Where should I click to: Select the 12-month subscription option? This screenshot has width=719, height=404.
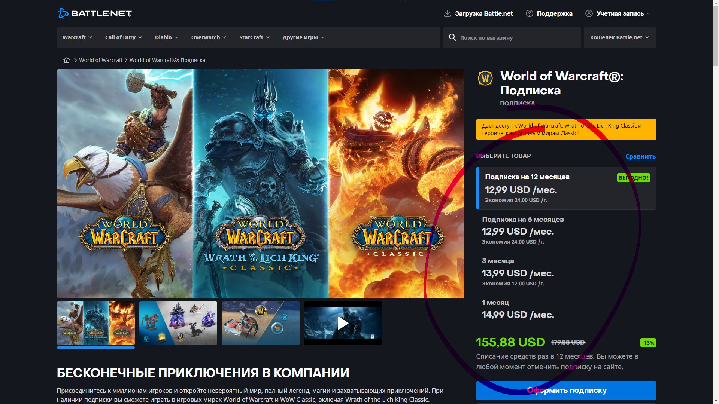tap(566, 188)
